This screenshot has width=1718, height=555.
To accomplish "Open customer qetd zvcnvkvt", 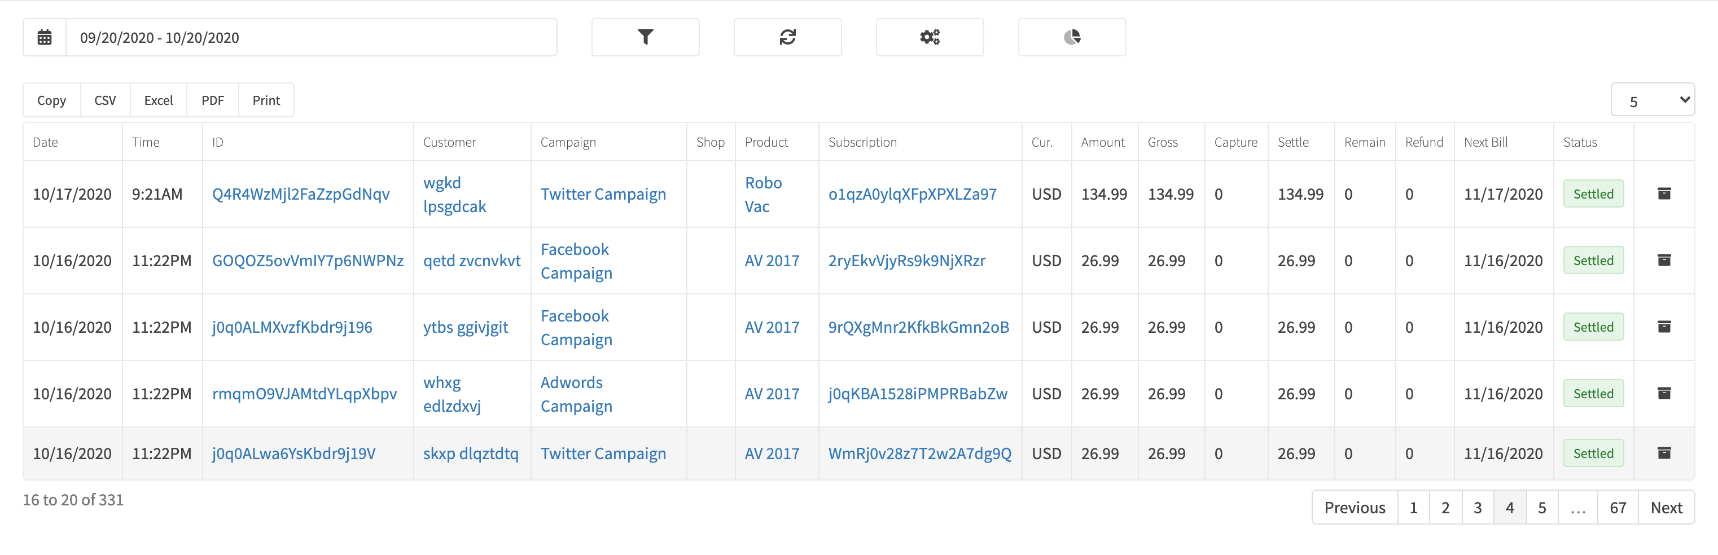I will point(471,261).
